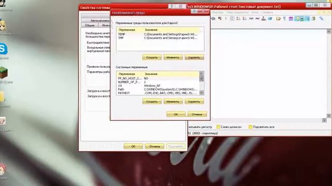Screen dimensions: 332x186
Task: Click 'Удалить' under system variables
Action: tap(194, 102)
